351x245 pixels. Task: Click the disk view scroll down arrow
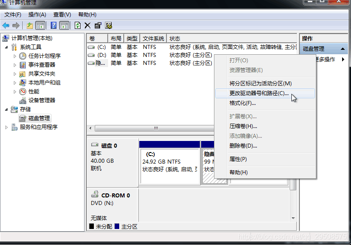(x=293, y=218)
